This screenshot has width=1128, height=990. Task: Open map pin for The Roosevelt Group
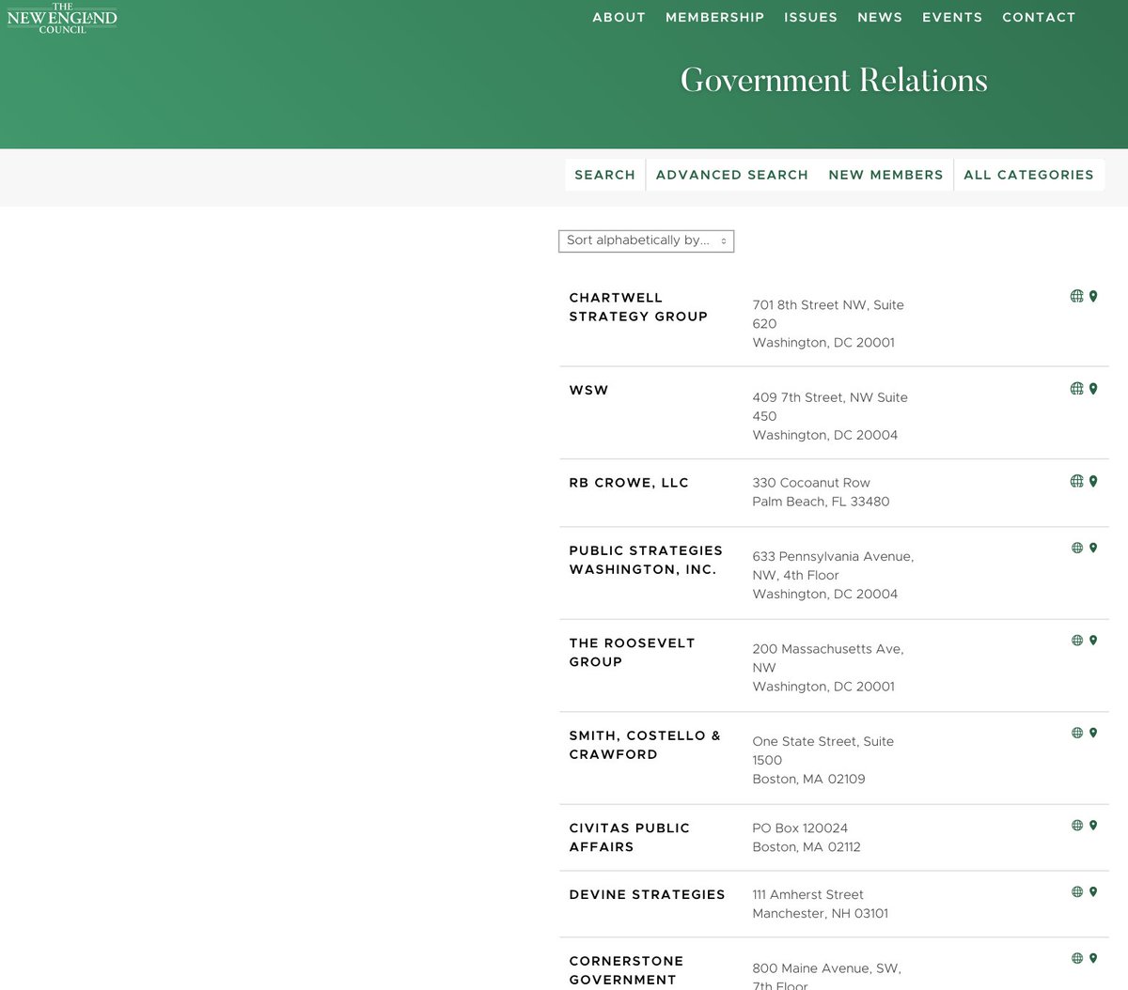tap(1093, 640)
